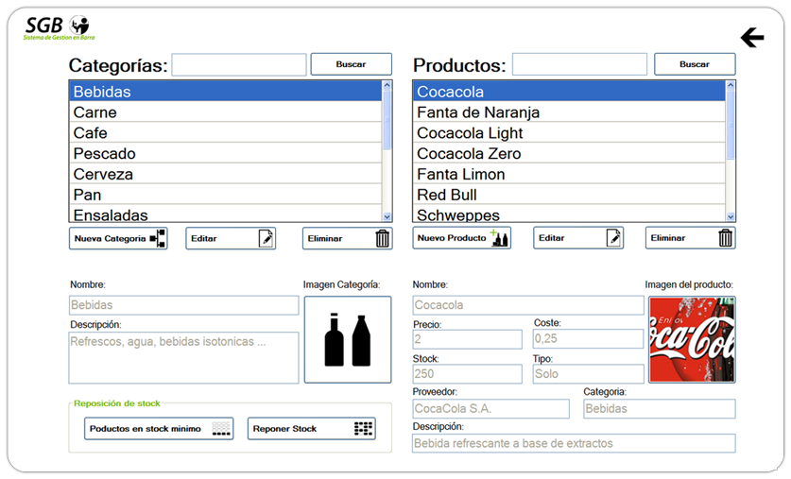Screen dimensions: 791x479
Task: Click the product Categoria field
Action: pos(660,409)
